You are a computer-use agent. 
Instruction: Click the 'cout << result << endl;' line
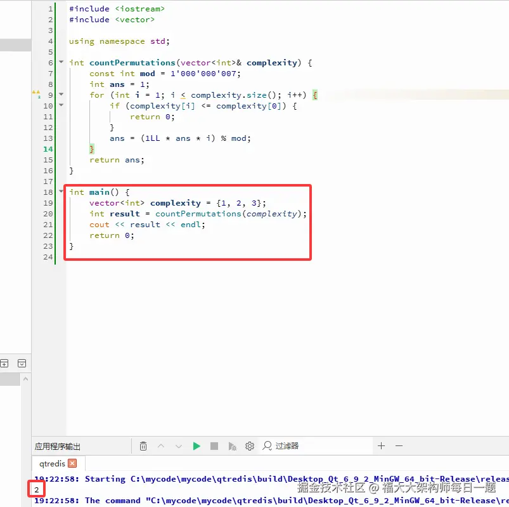click(147, 225)
